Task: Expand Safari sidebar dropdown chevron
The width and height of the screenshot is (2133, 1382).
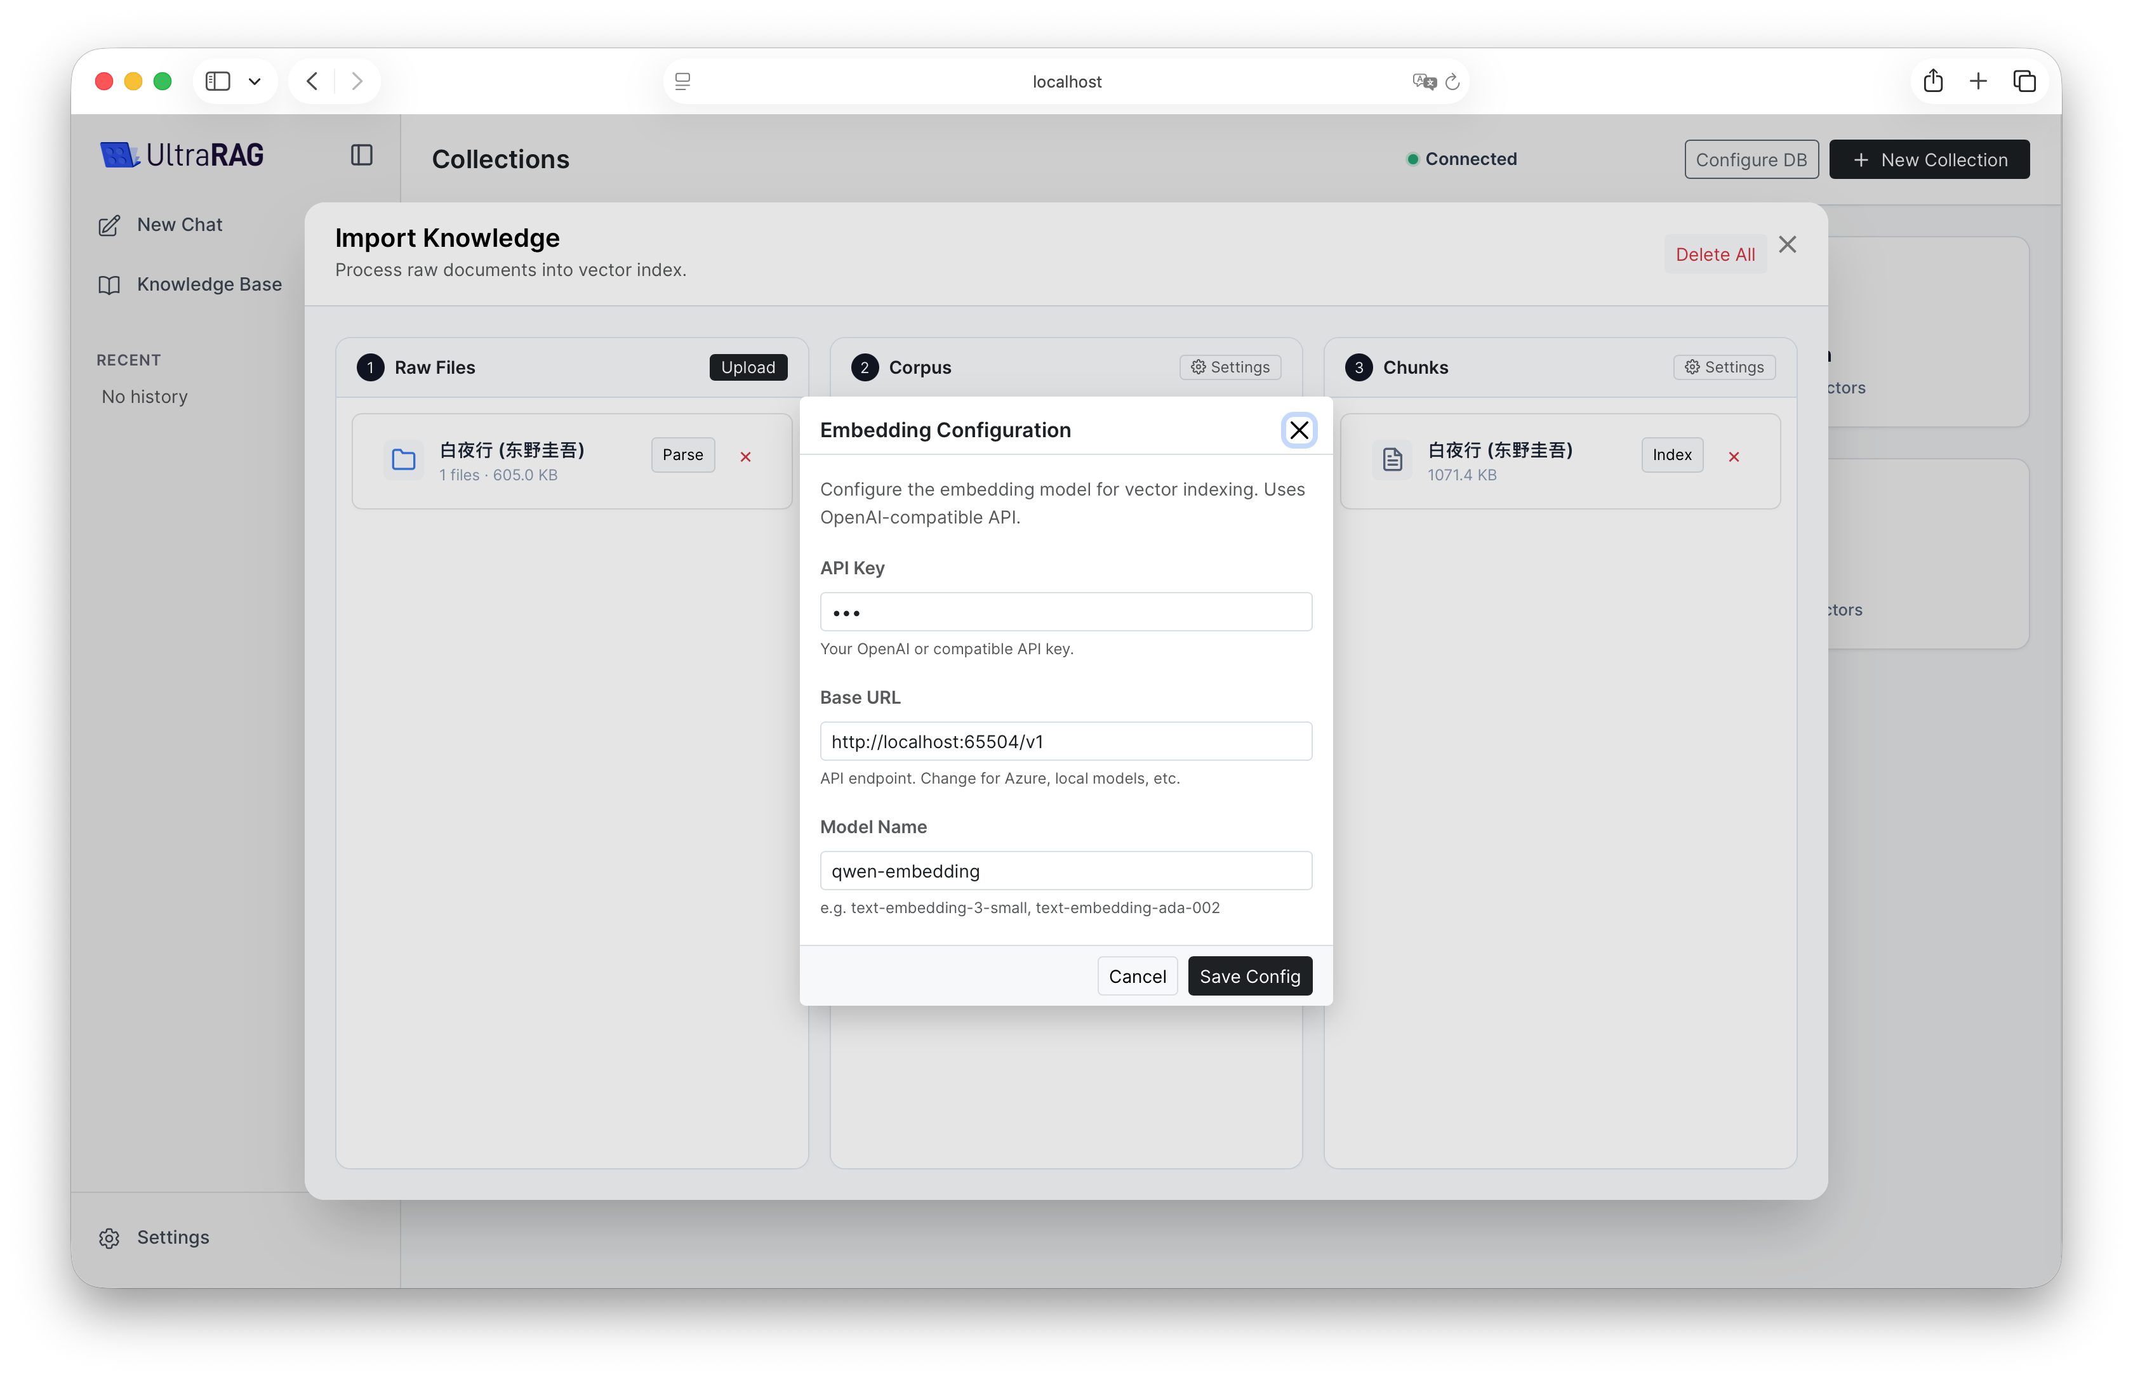Action: [x=255, y=81]
